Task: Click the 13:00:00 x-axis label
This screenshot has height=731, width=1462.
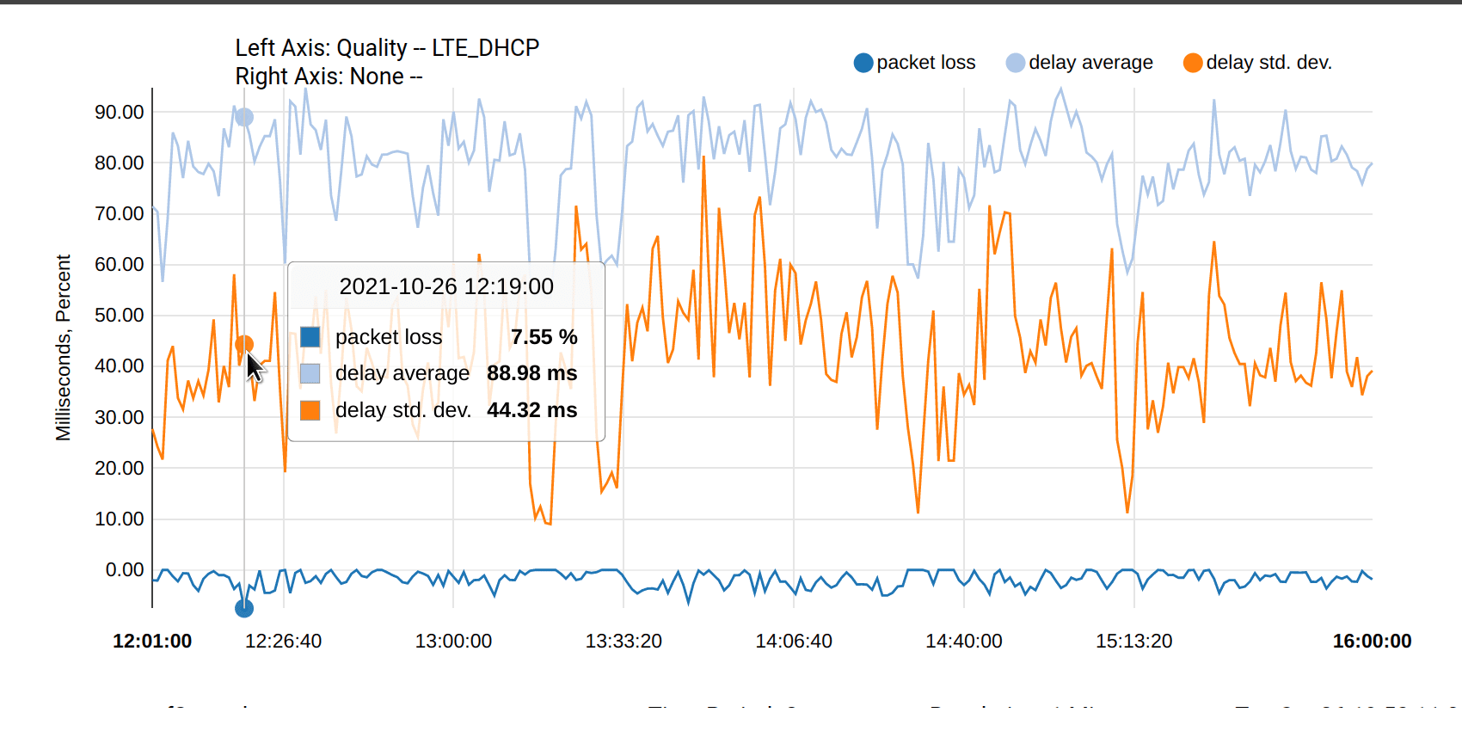Action: pyautogui.click(x=454, y=642)
